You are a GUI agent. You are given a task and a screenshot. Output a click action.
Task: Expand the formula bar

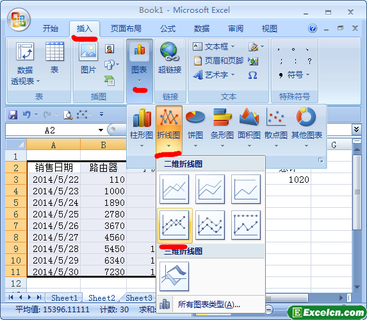point(356,130)
